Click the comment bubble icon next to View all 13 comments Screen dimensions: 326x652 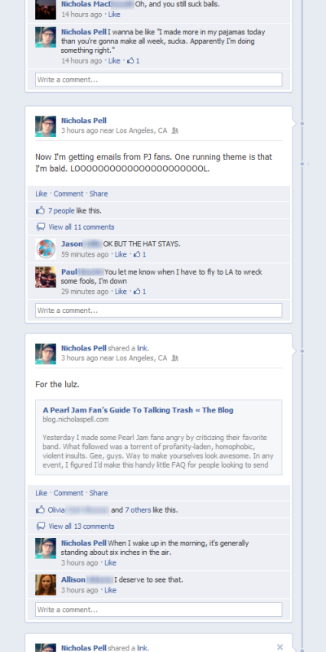40,526
